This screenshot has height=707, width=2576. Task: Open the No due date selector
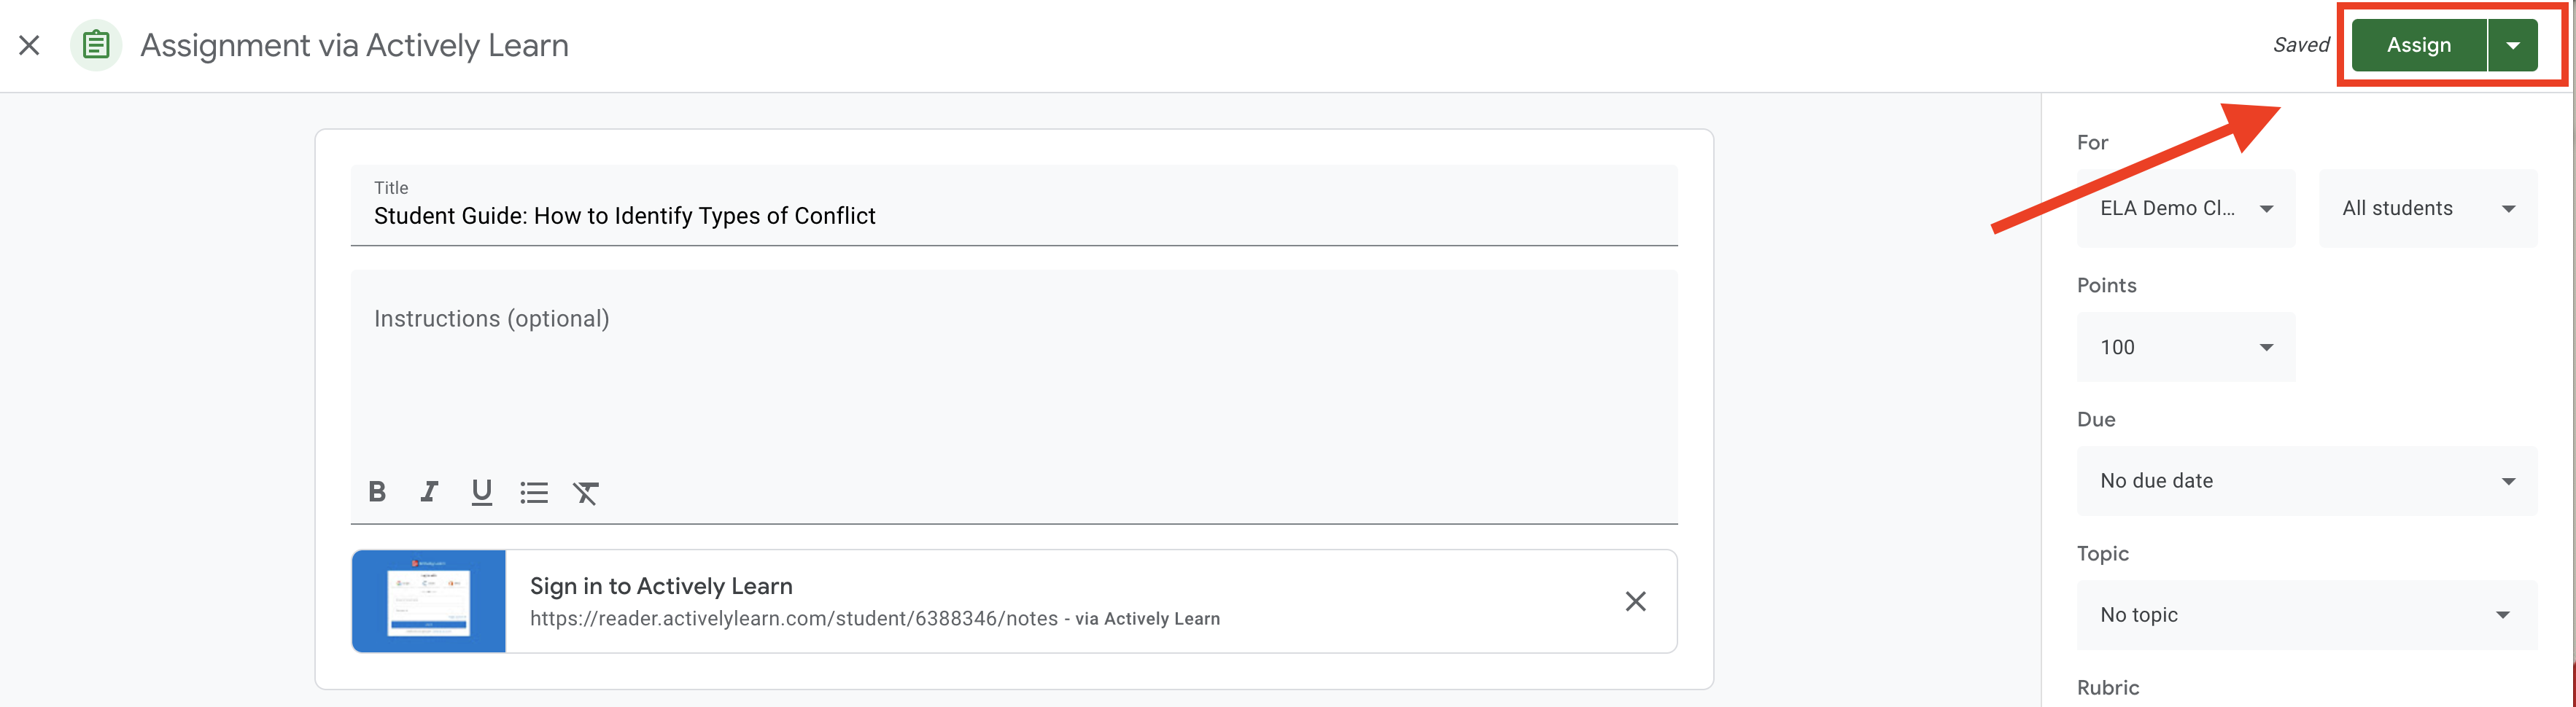pyautogui.click(x=2307, y=481)
